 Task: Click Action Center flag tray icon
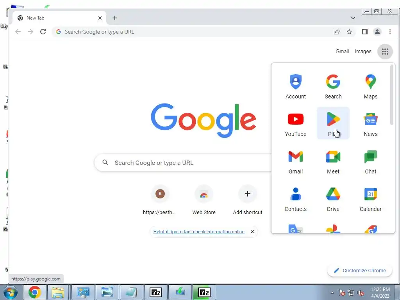342,293
